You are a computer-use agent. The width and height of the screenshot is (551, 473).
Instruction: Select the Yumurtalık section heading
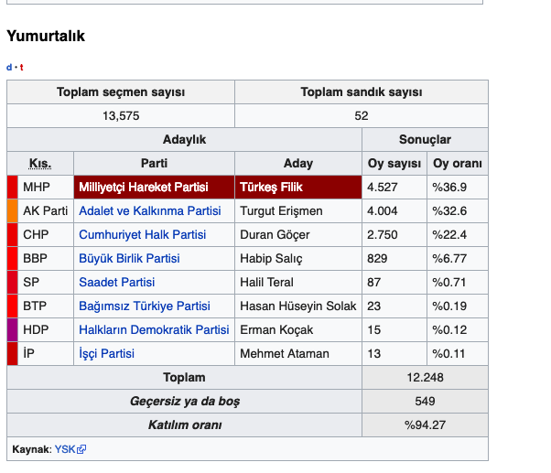pos(46,36)
